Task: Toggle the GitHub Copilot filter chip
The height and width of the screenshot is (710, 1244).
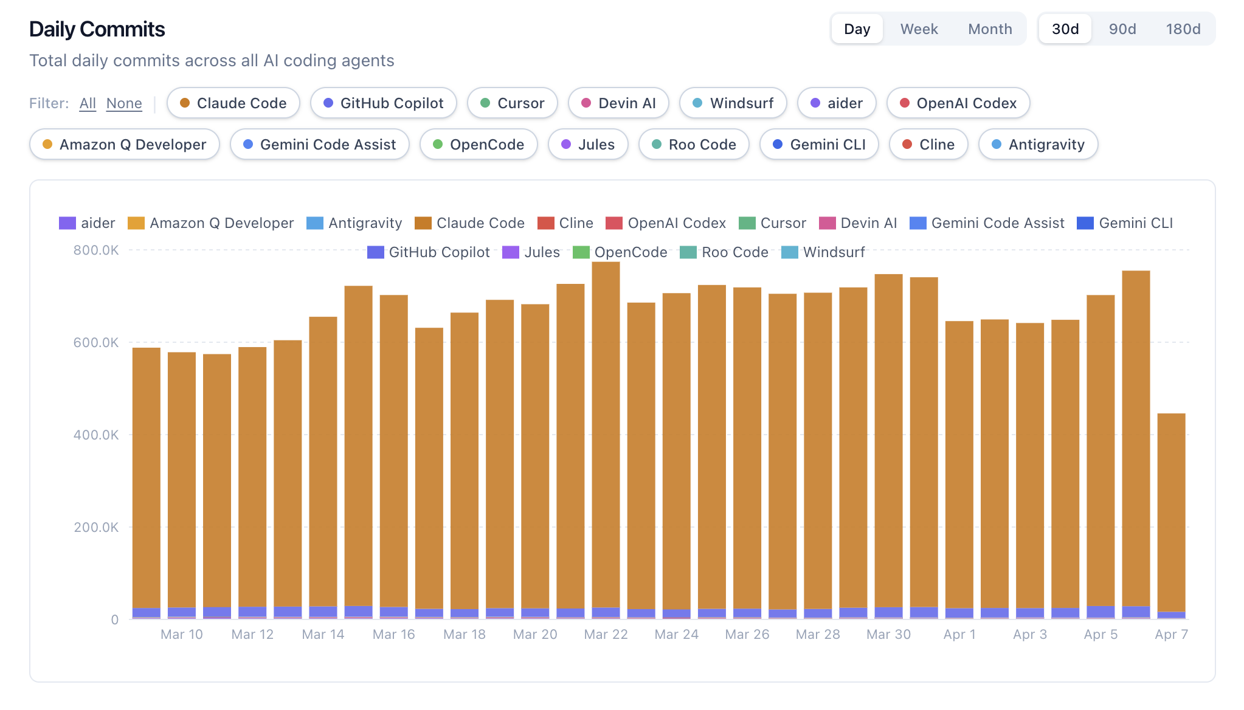Action: [384, 103]
